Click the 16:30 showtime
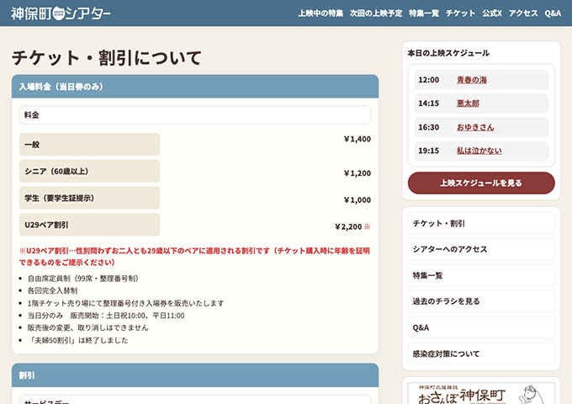572x404 pixels. [x=429, y=127]
